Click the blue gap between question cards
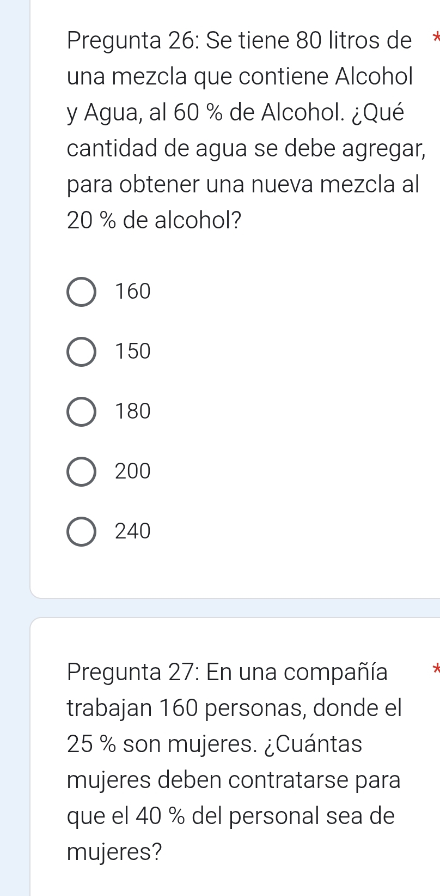Viewport: 440px width, 896px height. (x=234, y=608)
